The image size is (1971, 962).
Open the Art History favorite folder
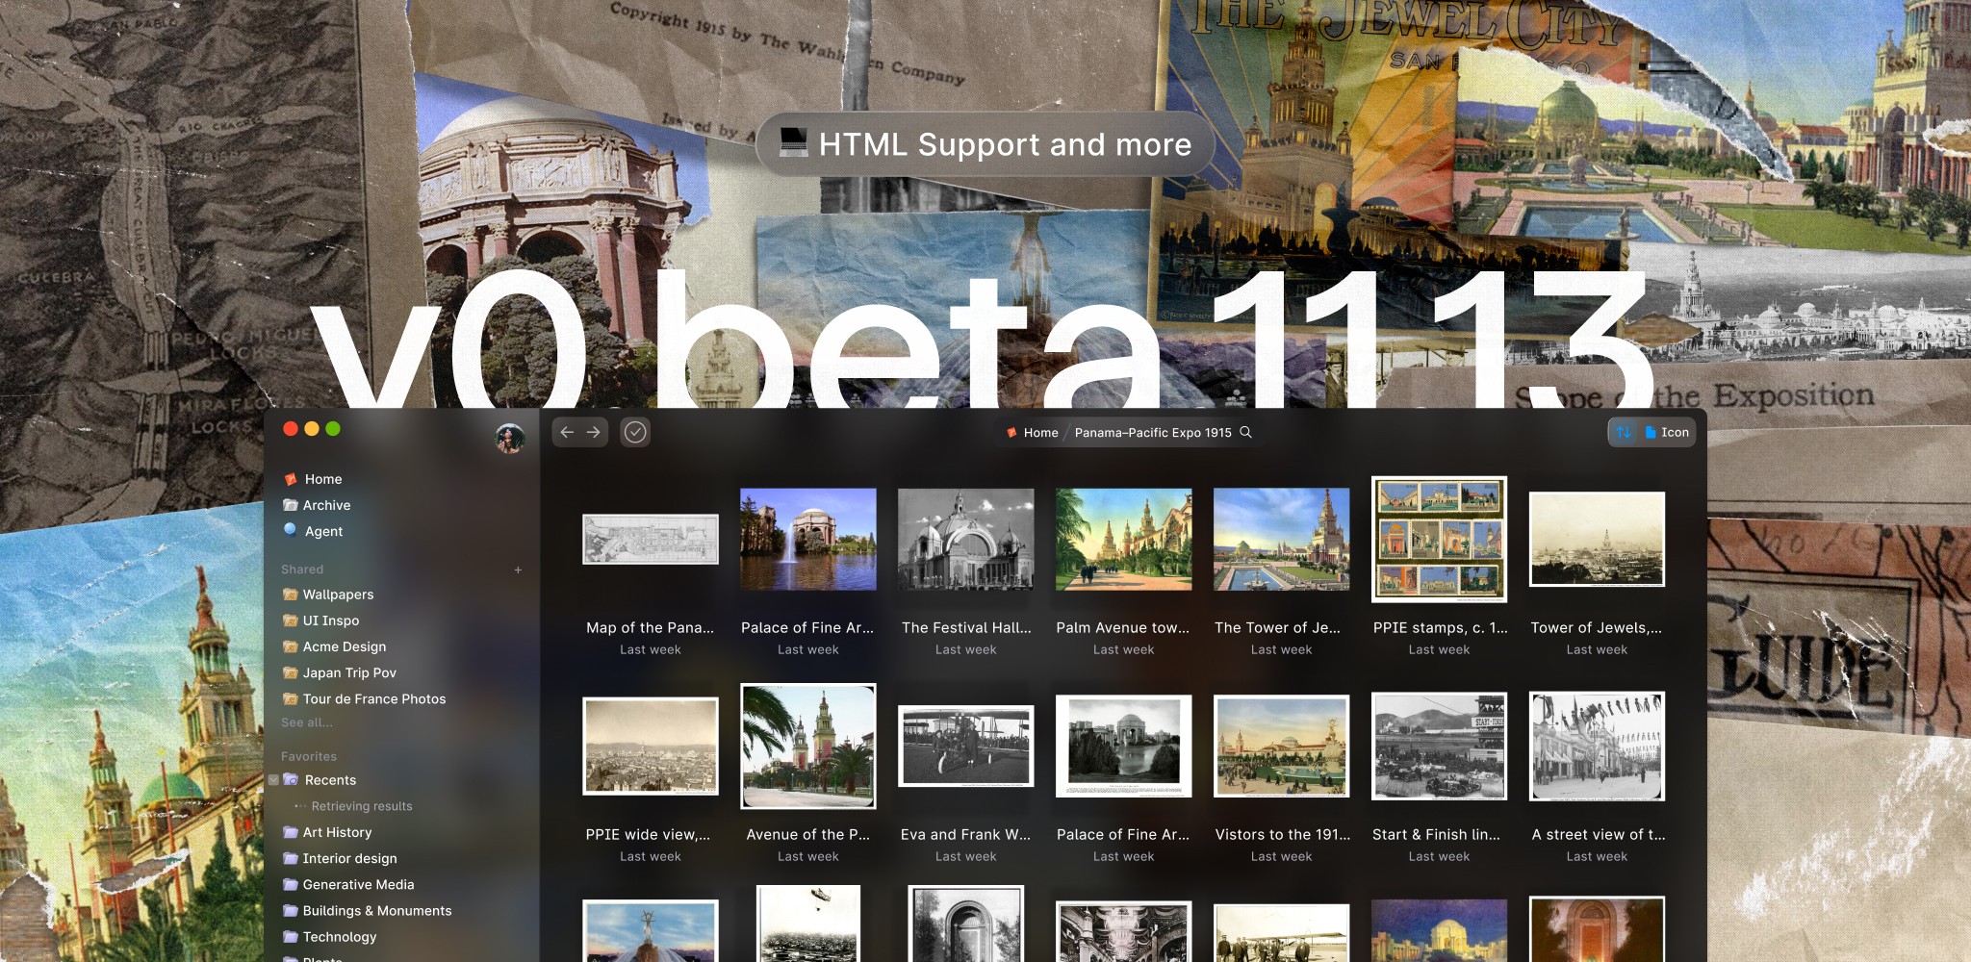tap(337, 832)
